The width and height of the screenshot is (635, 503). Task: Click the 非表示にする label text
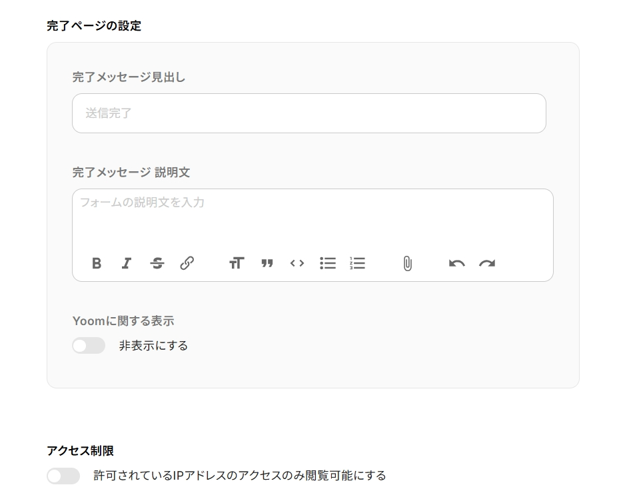(153, 346)
